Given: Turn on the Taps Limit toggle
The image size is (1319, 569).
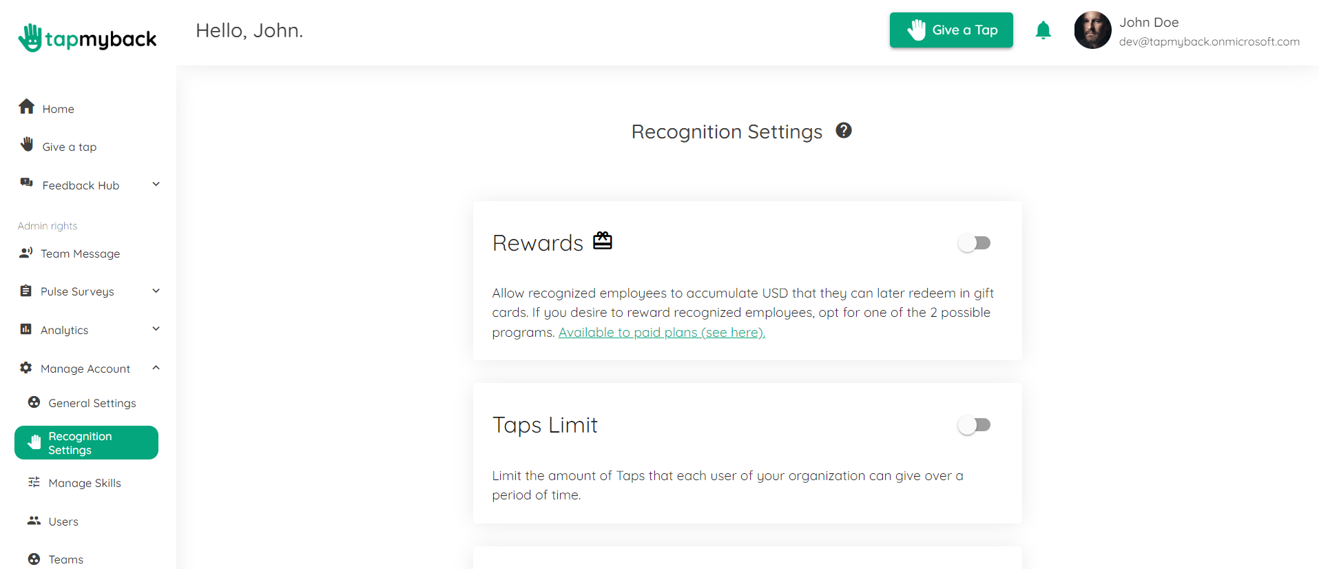Looking at the screenshot, I should 974,425.
